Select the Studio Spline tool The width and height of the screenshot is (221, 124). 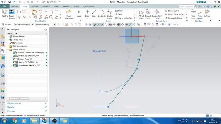click(109, 14)
